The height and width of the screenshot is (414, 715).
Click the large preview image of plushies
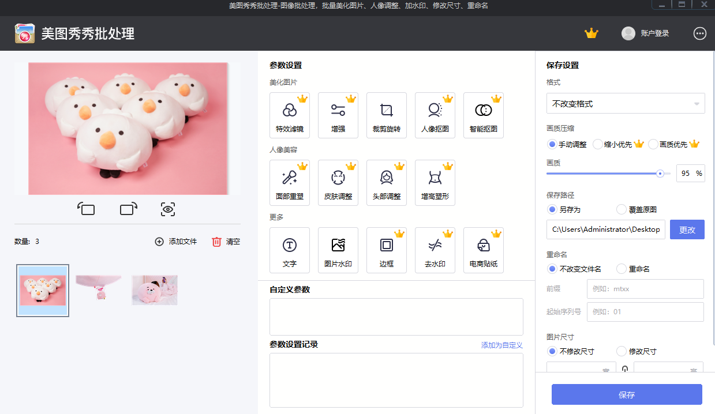128,129
